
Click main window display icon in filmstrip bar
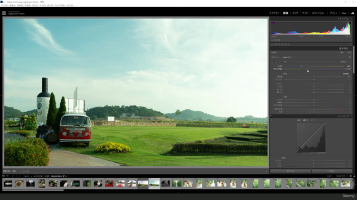tap(3, 176)
